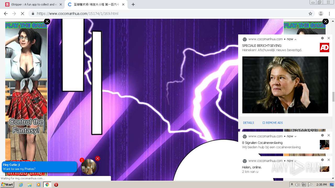The width and height of the screenshot is (335, 188).
Task: Show hidden system tray icons
Action: (x=292, y=185)
